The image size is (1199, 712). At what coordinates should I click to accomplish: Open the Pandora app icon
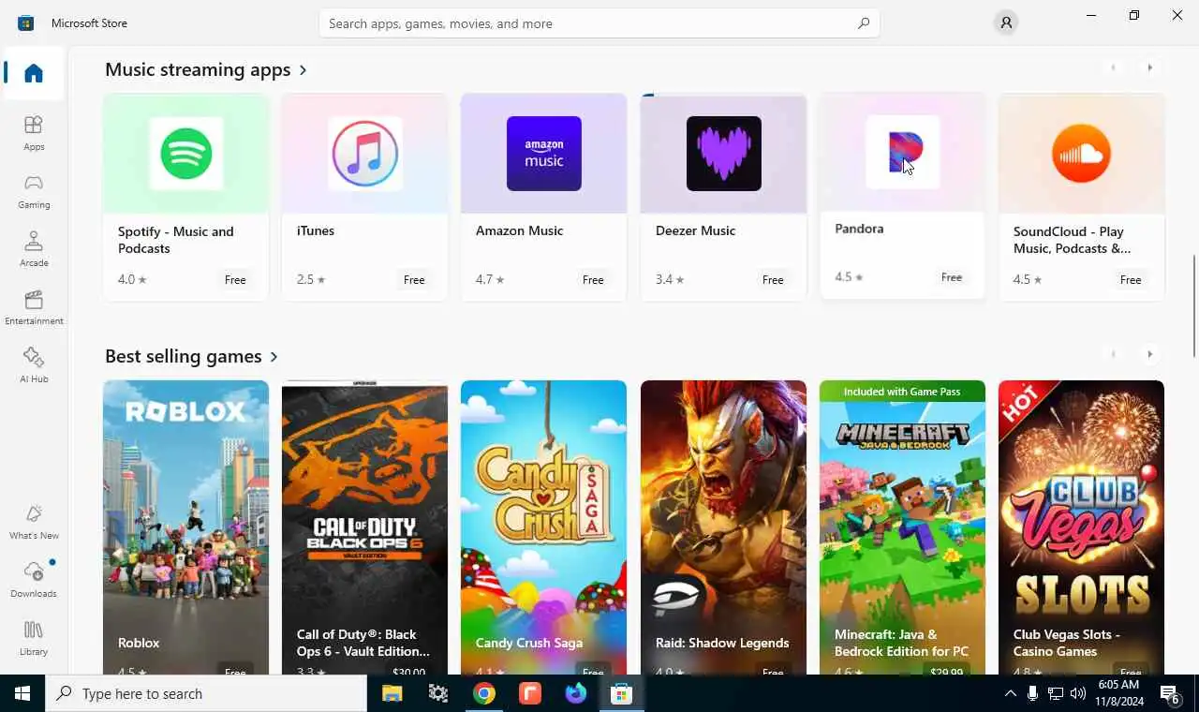903,152
